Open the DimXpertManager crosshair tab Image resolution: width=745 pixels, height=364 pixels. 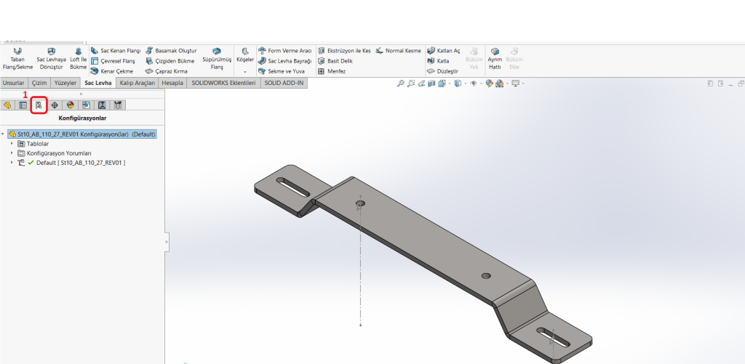click(x=55, y=105)
